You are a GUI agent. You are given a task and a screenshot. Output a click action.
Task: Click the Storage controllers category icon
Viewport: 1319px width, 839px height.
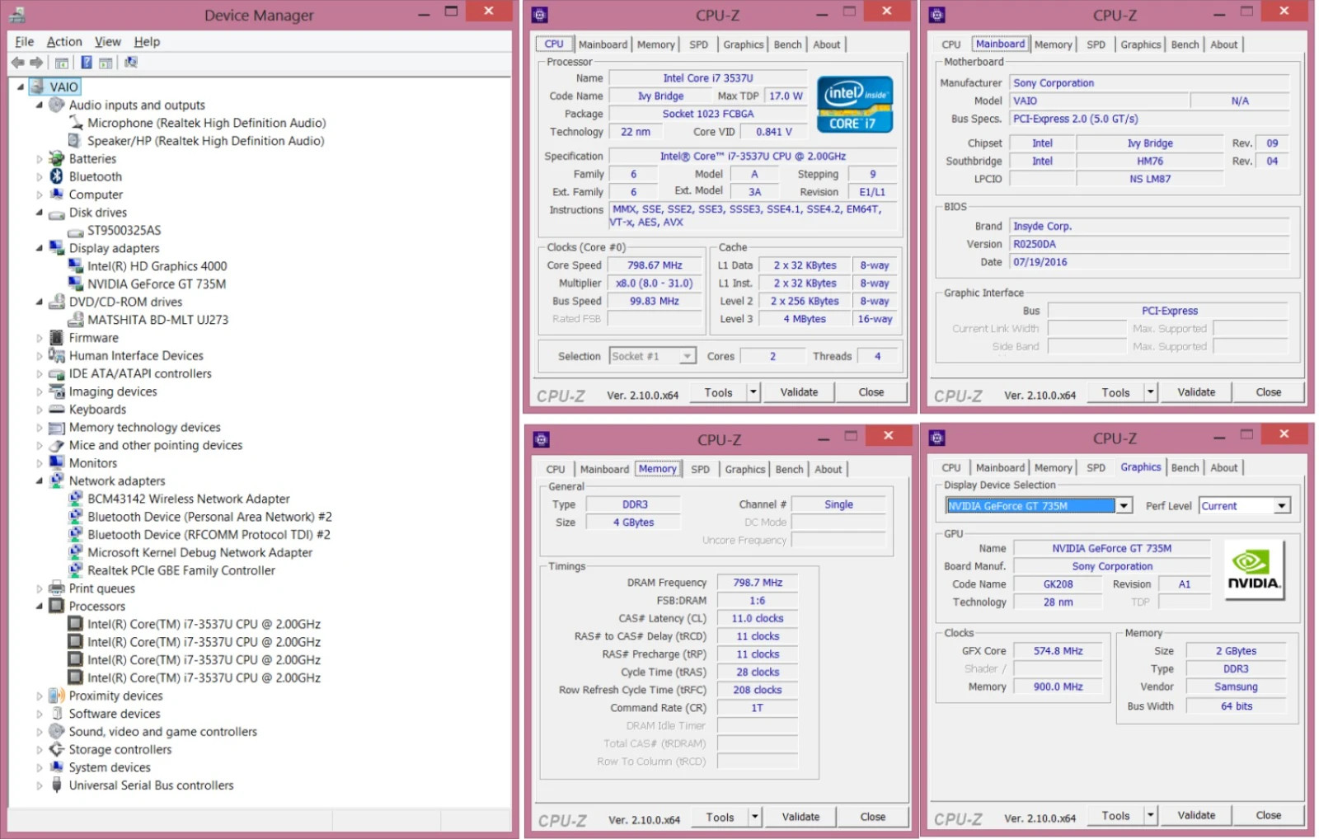(x=56, y=749)
